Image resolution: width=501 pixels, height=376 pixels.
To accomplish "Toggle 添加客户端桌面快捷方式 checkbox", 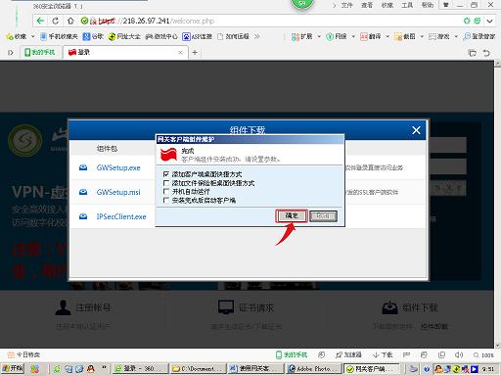I will pyautogui.click(x=166, y=174).
